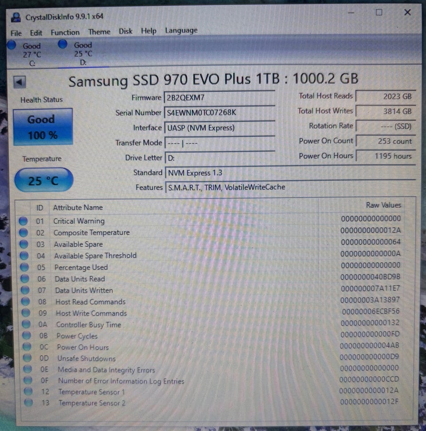Open the Help menu

(148, 31)
